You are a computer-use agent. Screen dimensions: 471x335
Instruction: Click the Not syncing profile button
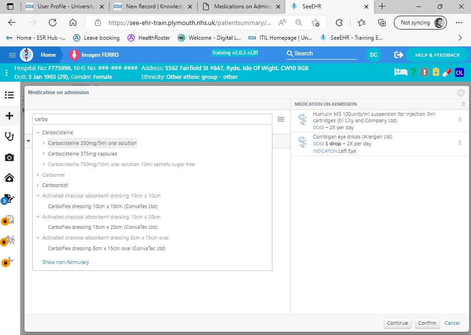420,23
